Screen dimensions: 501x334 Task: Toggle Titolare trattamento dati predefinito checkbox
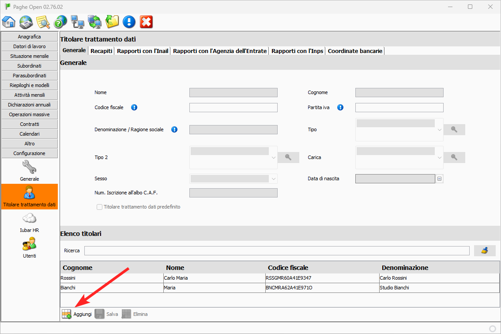100,207
